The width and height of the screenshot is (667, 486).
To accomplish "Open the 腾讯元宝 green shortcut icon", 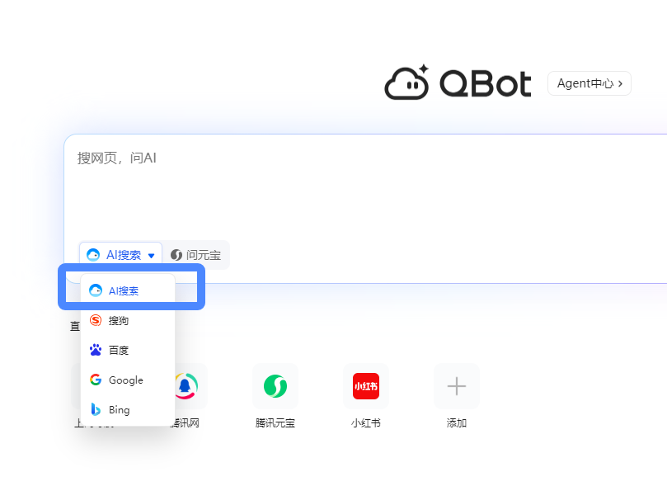I will click(x=275, y=386).
